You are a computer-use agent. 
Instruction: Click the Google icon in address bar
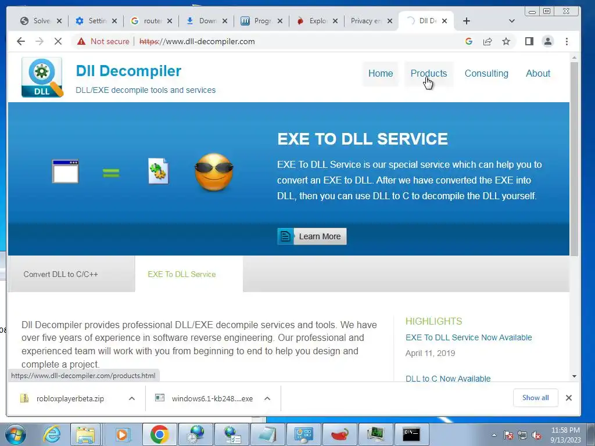[469, 41]
